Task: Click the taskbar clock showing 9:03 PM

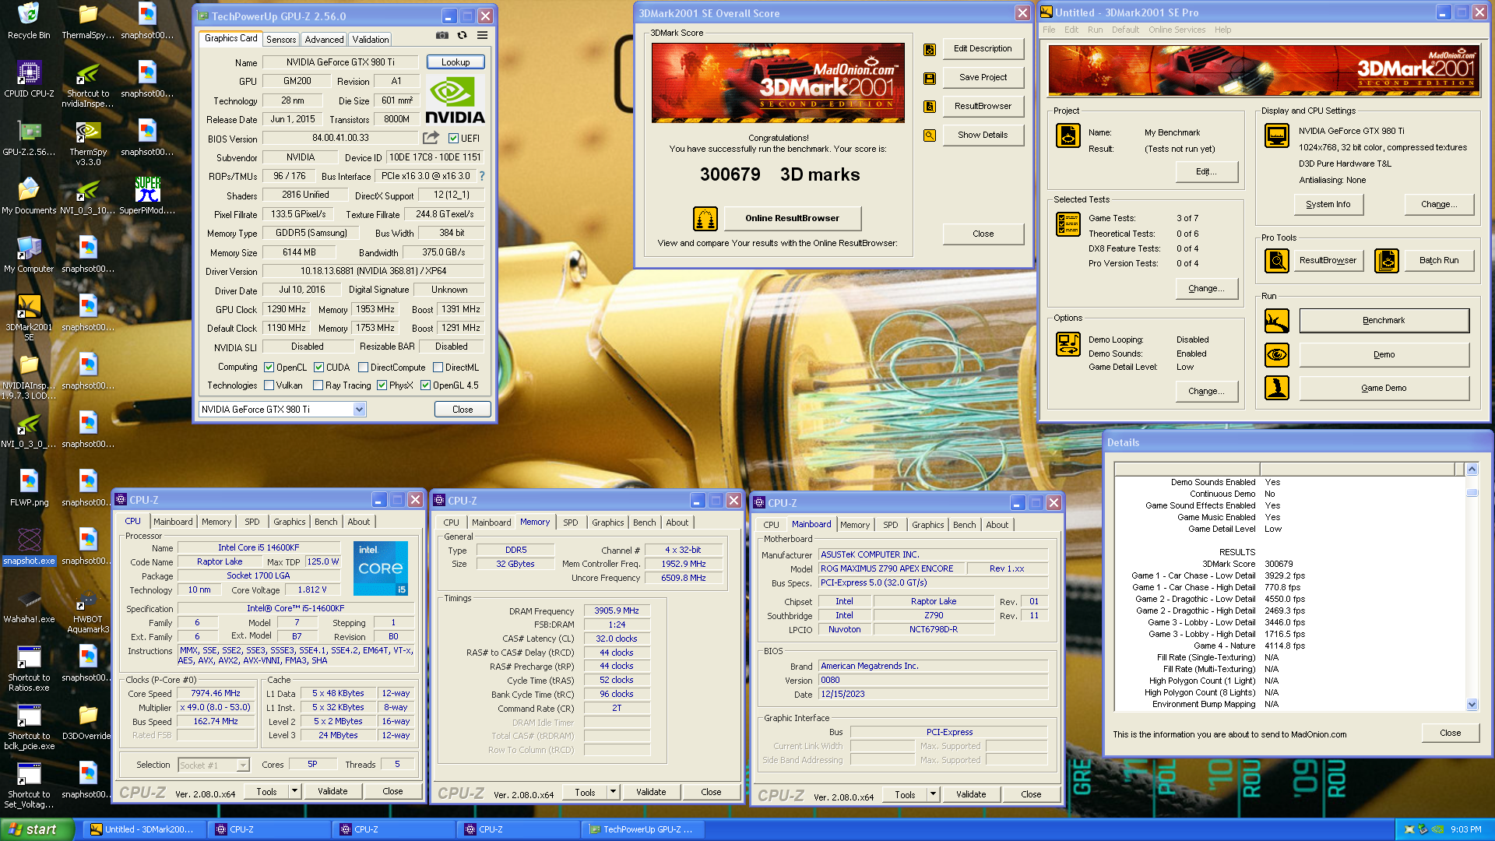Action: 1465,829
